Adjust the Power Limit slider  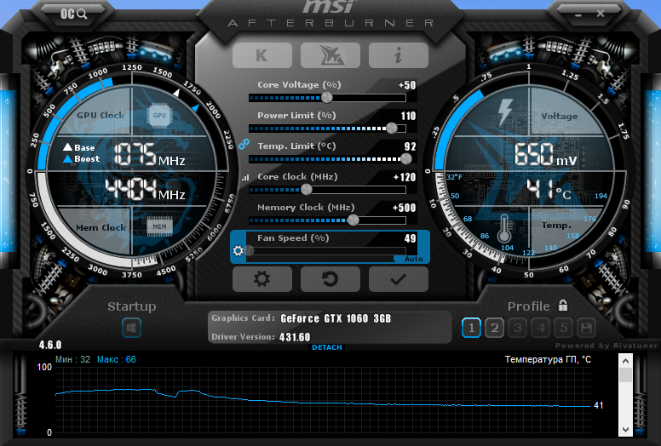(x=327, y=128)
